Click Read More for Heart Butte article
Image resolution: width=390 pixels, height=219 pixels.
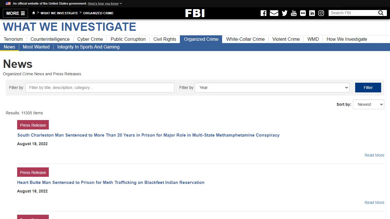(374, 202)
